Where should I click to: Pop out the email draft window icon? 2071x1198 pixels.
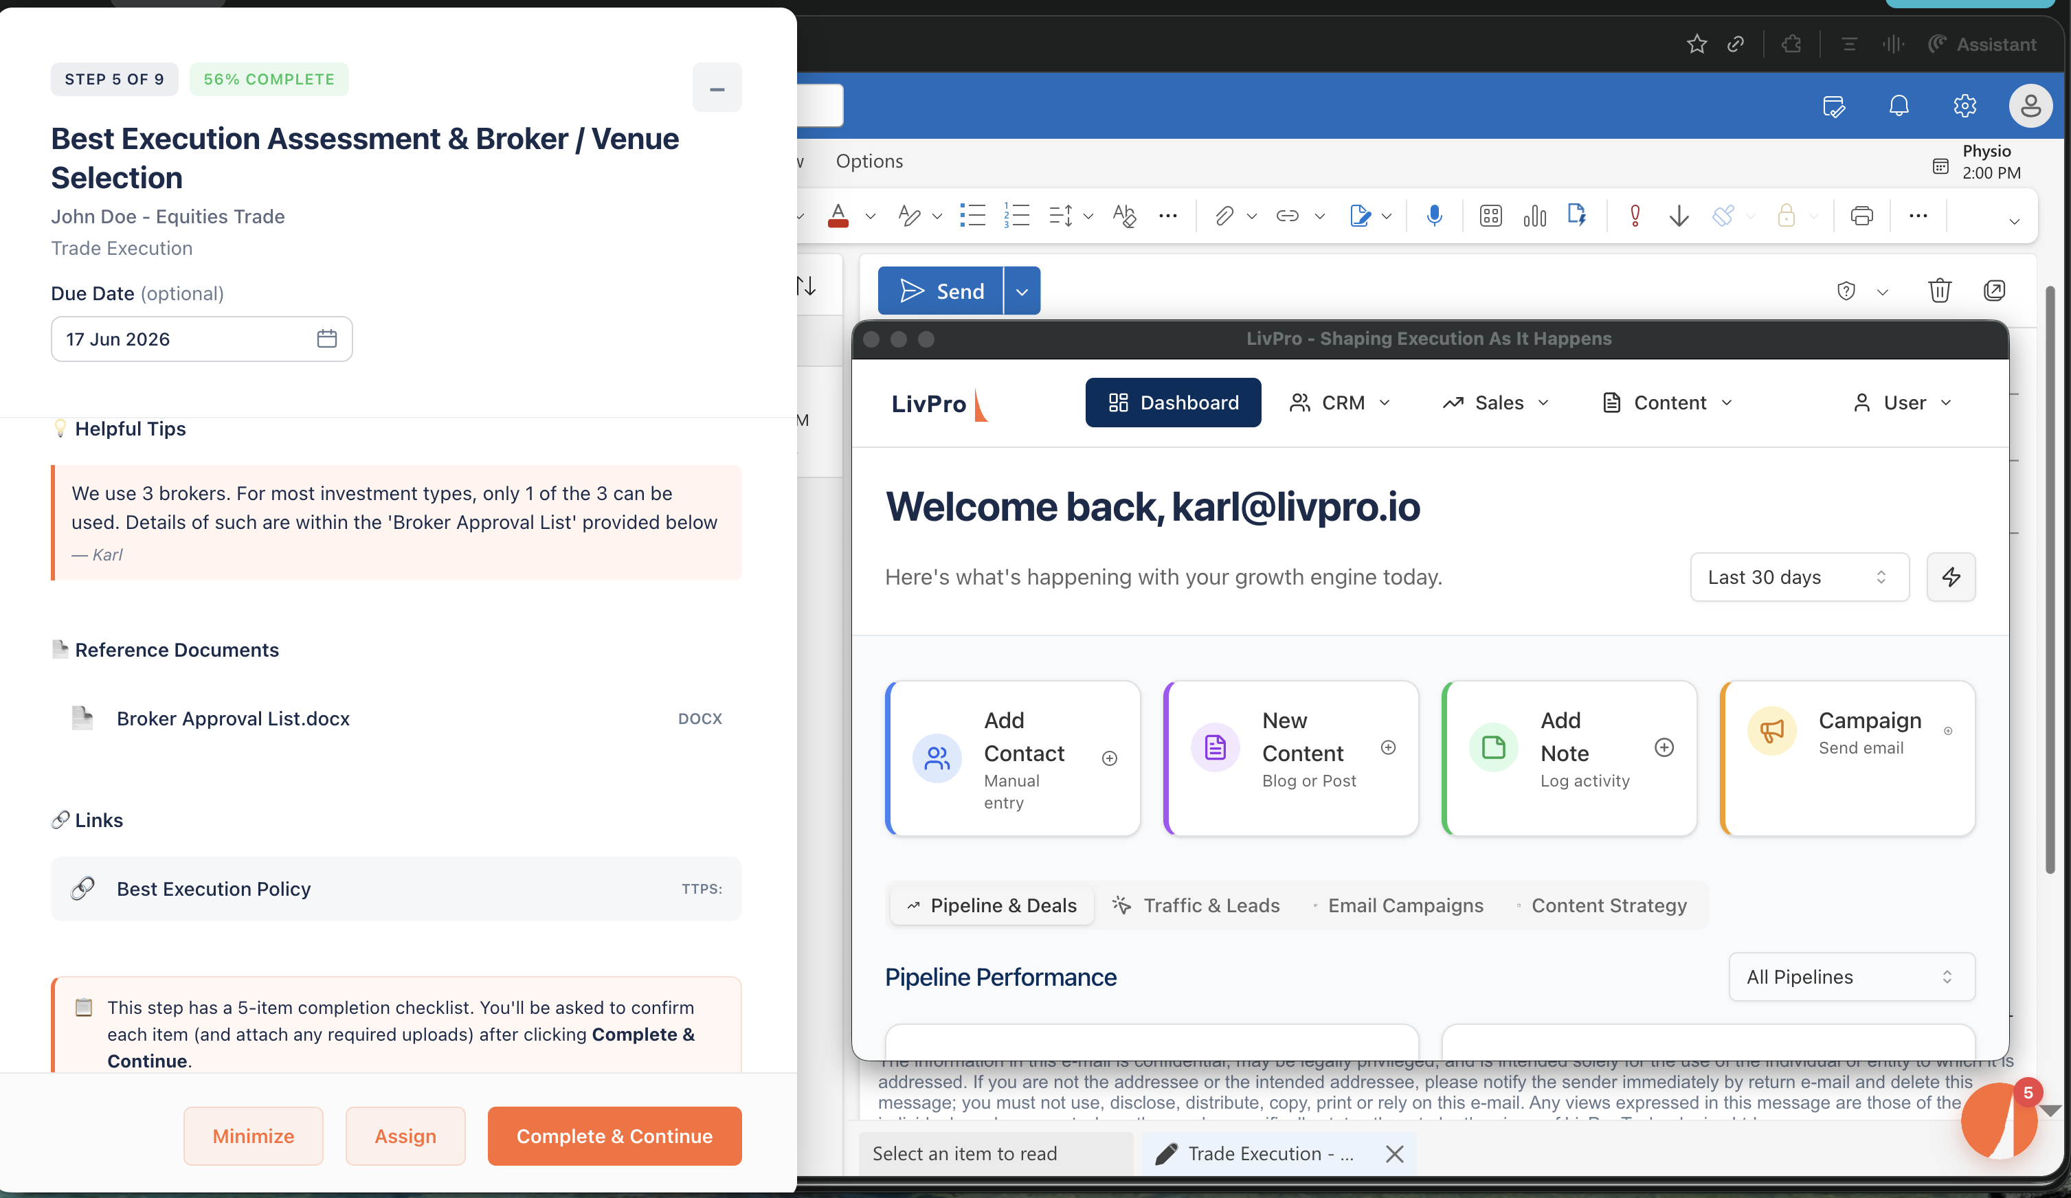click(1995, 290)
